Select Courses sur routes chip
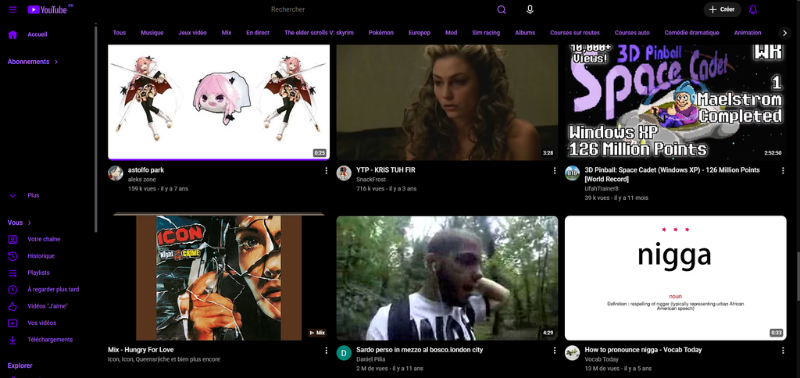This screenshot has height=378, width=800. (575, 33)
